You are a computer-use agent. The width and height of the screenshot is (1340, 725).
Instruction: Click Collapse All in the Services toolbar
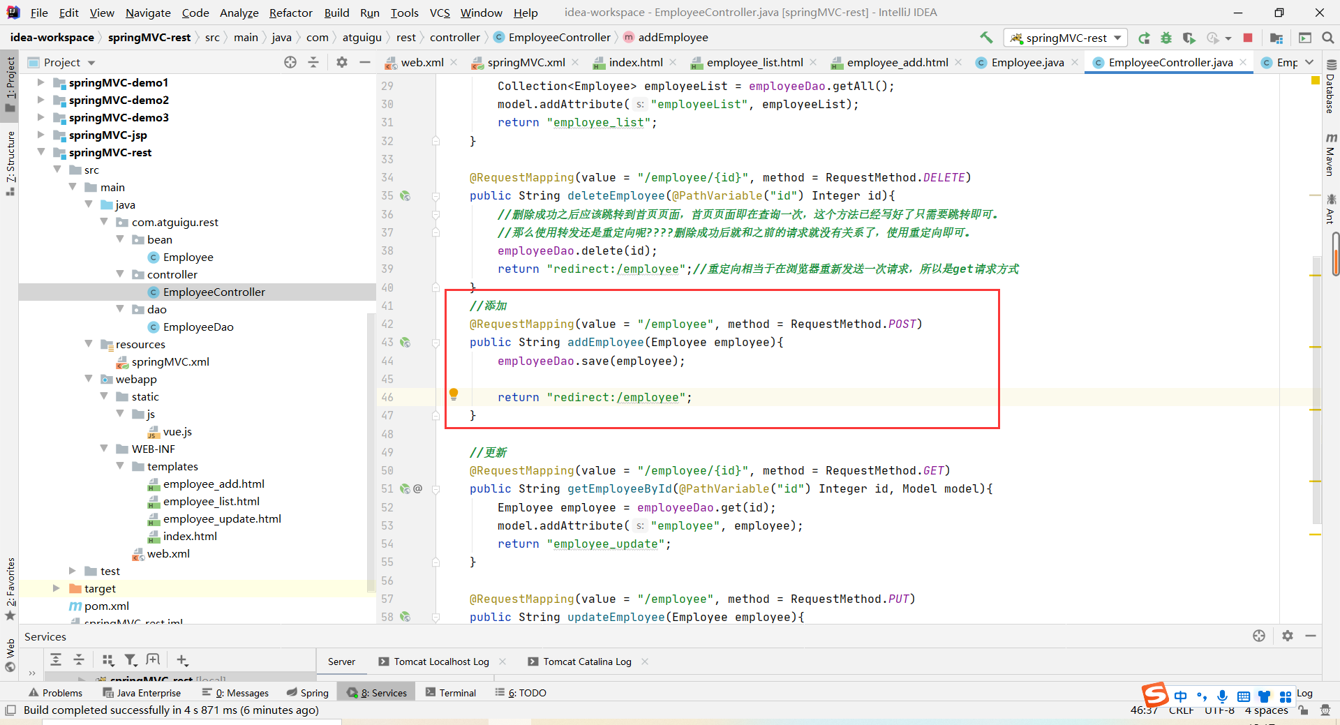click(x=79, y=659)
